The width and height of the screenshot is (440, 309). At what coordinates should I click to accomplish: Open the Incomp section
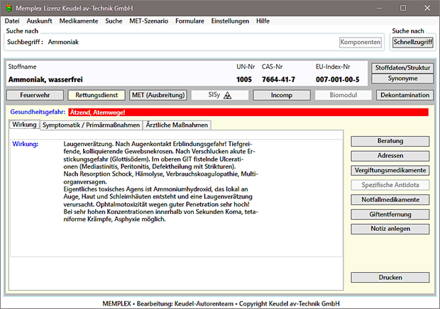tap(282, 95)
